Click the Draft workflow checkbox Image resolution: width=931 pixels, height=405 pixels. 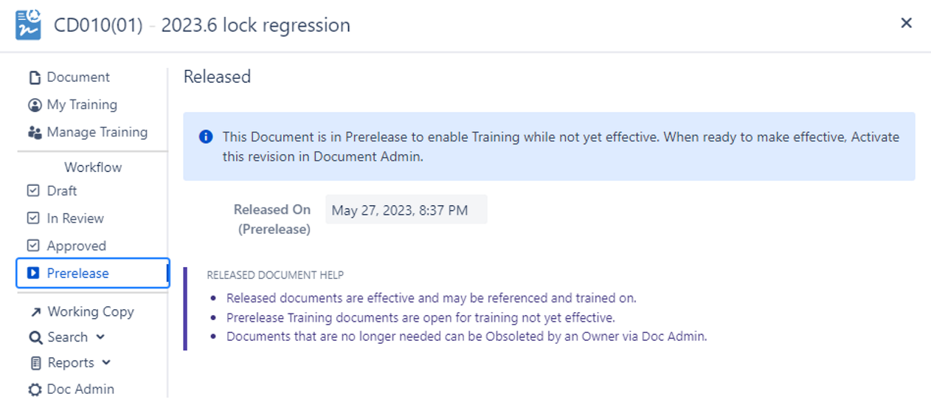pyautogui.click(x=33, y=190)
